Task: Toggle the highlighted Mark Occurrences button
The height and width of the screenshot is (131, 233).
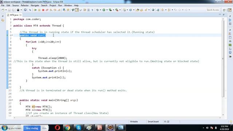Action: [77, 10]
